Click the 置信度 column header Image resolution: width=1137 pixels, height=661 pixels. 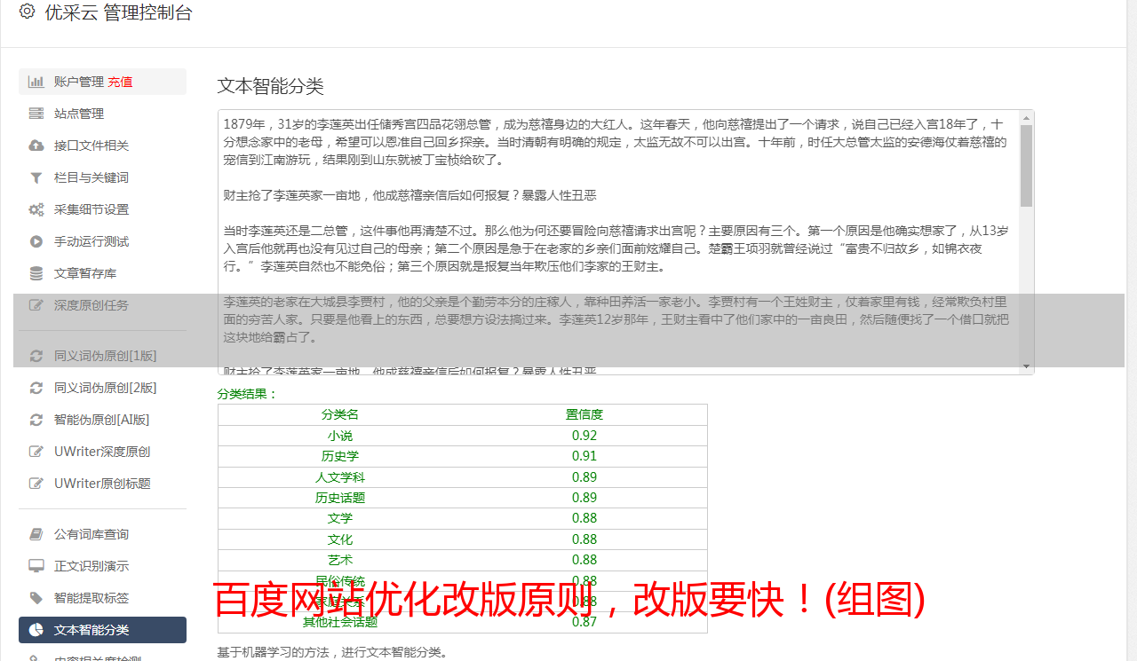(x=584, y=414)
